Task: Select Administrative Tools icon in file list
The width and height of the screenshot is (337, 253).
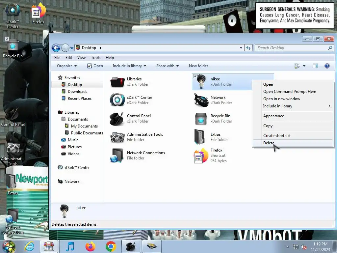Action: pos(117,137)
